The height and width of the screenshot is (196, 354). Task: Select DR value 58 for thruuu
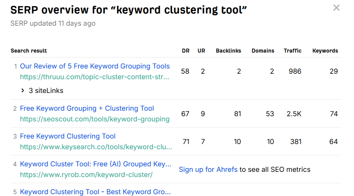click(185, 71)
